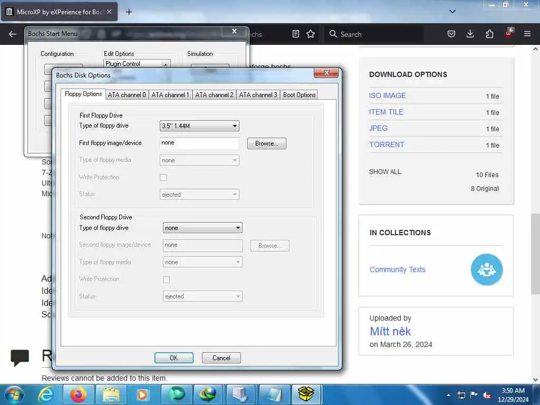Viewport: 540px width, 405px height.
Task: Click Cancel in Bochs Disk Options
Action: 221,358
